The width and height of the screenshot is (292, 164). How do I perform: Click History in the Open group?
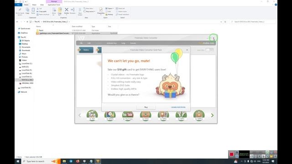click(x=109, y=15)
